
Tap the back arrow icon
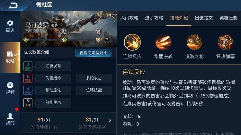13,6
